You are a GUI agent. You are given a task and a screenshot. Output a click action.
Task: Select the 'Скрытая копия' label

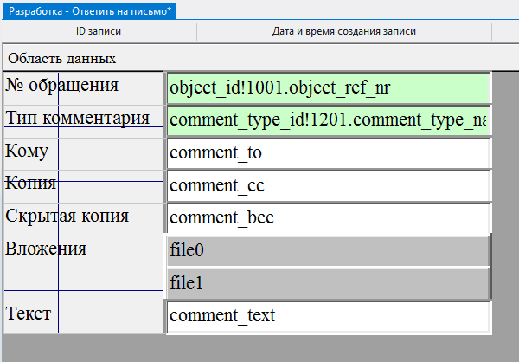point(67,216)
